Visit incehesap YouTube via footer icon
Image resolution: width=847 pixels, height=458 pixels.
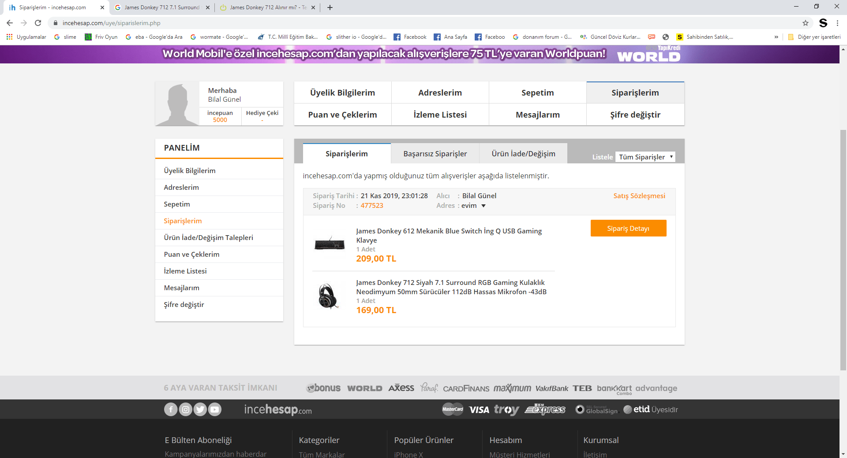tap(215, 410)
